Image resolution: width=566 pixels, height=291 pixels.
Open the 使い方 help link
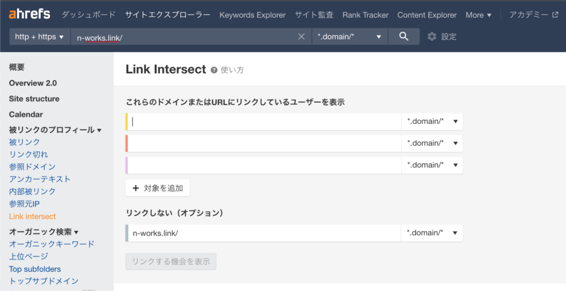pyautogui.click(x=232, y=70)
